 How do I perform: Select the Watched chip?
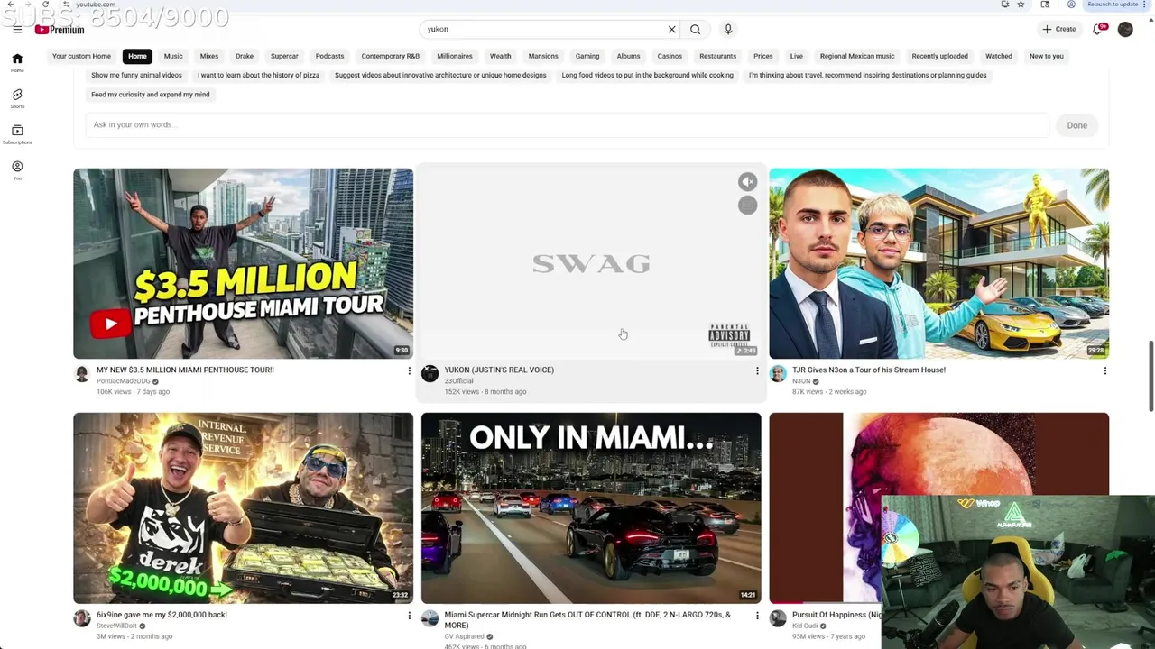click(999, 56)
